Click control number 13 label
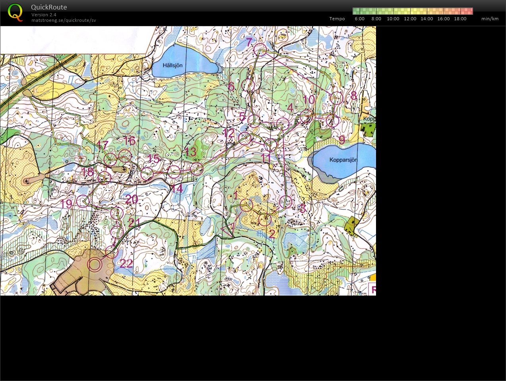The height and width of the screenshot is (381, 506). click(x=190, y=151)
